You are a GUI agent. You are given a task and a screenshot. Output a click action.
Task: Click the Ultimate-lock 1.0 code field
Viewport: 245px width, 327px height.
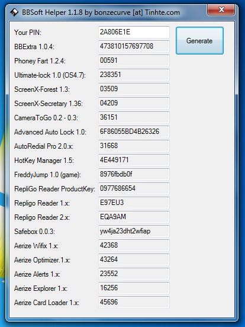pyautogui.click(x=134, y=75)
